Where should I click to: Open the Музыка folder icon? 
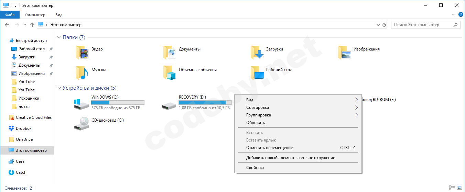coord(83,73)
